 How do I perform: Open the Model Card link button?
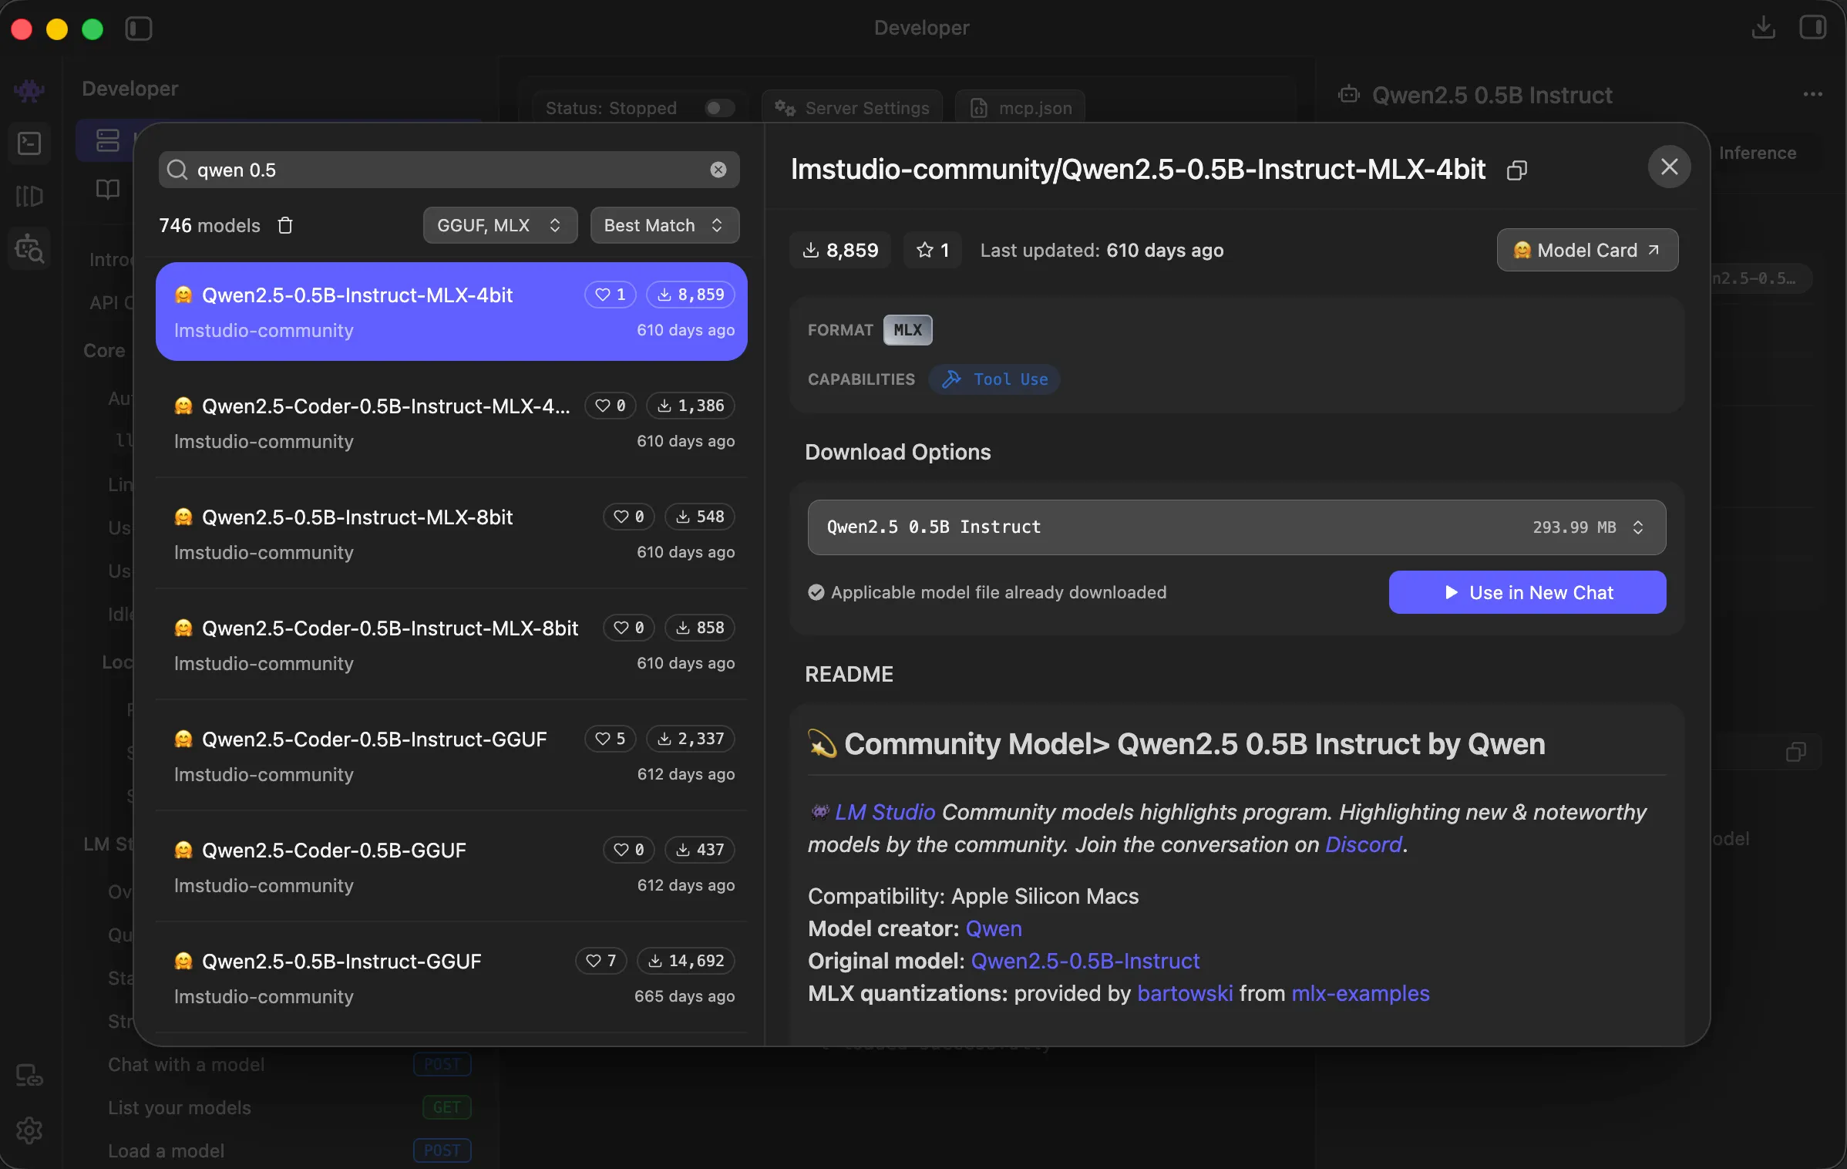1587,250
